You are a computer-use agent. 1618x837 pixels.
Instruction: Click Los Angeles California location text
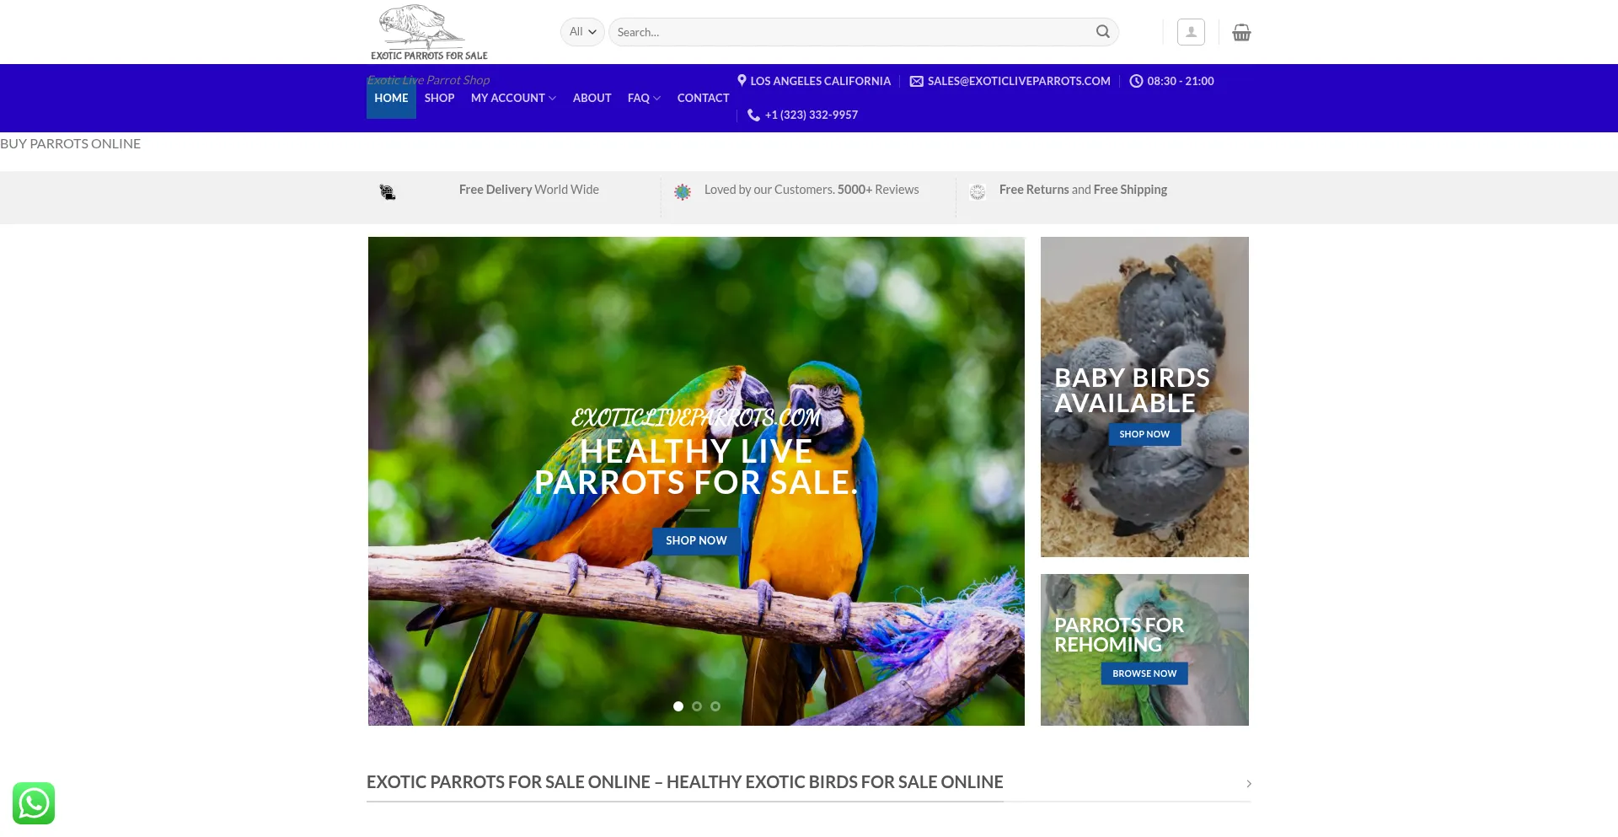820,81
